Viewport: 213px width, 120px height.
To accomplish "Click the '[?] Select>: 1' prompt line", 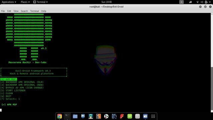I will [10, 99].
